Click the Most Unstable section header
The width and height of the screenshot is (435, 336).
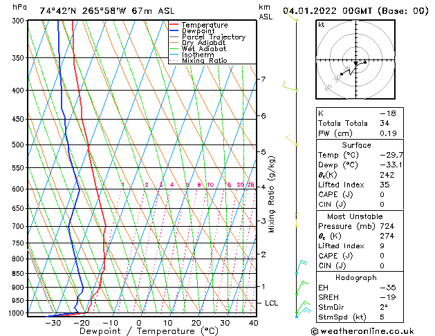pos(355,216)
